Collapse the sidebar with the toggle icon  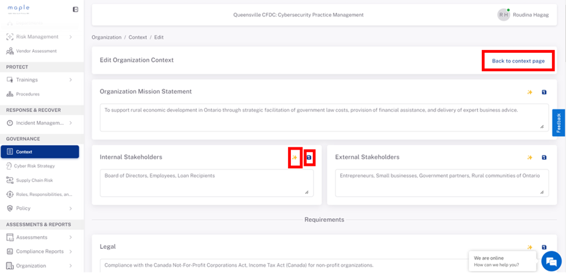click(x=75, y=9)
